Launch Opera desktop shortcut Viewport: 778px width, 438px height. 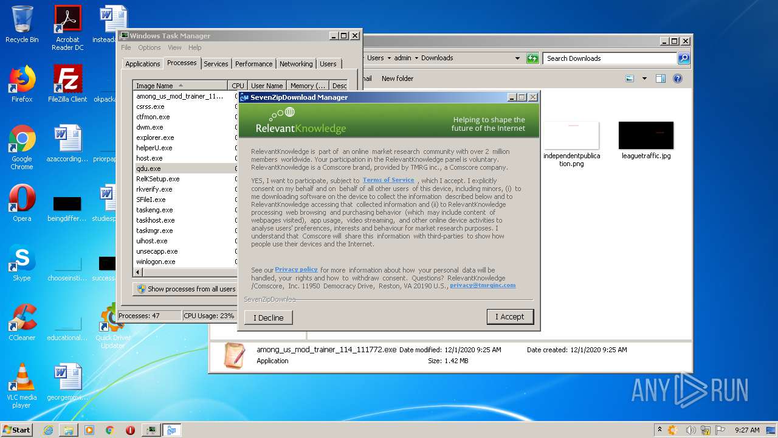click(22, 203)
